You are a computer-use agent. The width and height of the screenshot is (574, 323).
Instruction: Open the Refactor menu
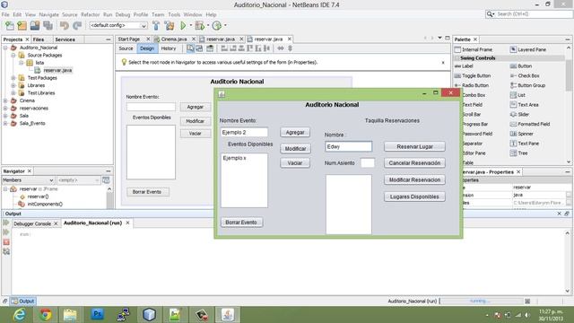[90, 14]
